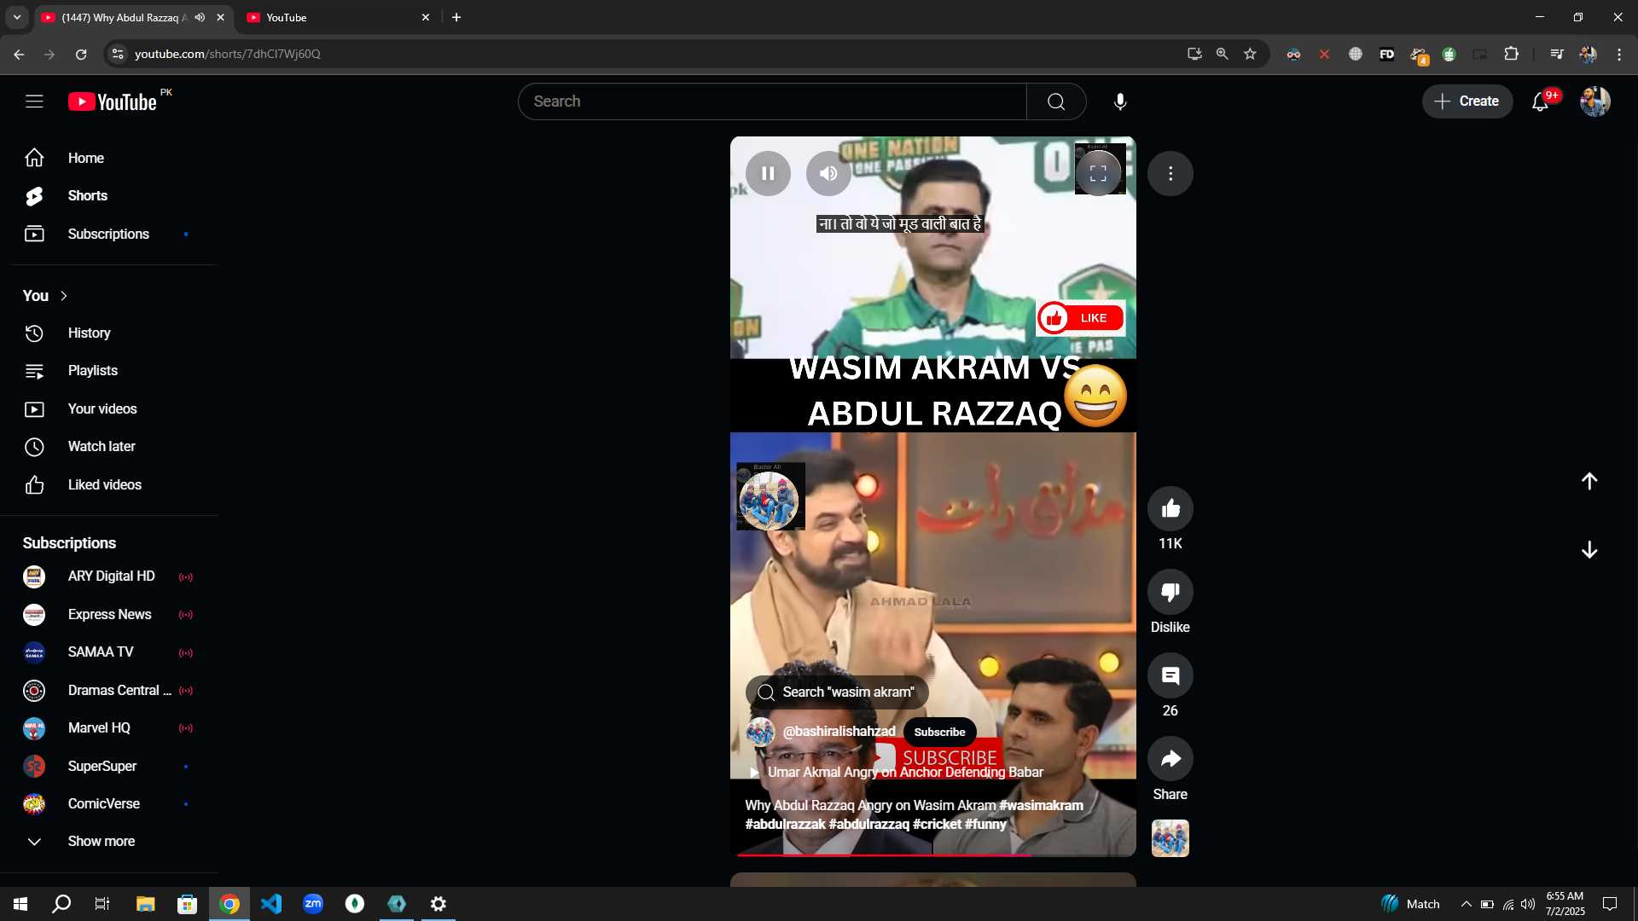Screen dimensions: 1638x921
Task: Open Chrome's three-dot menu
Action: (1619, 54)
